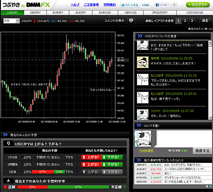Click the comment text input box
213x192 pixels.
point(184,139)
